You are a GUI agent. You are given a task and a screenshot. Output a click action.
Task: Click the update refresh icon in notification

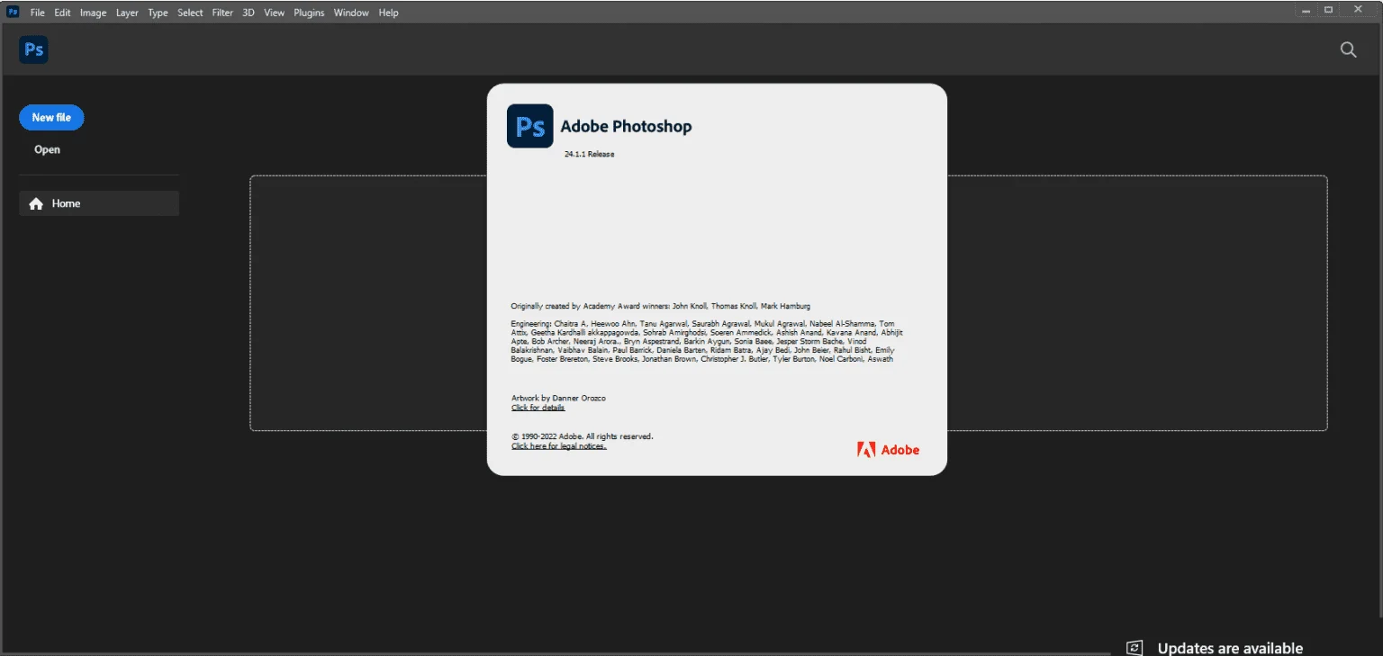(1134, 648)
